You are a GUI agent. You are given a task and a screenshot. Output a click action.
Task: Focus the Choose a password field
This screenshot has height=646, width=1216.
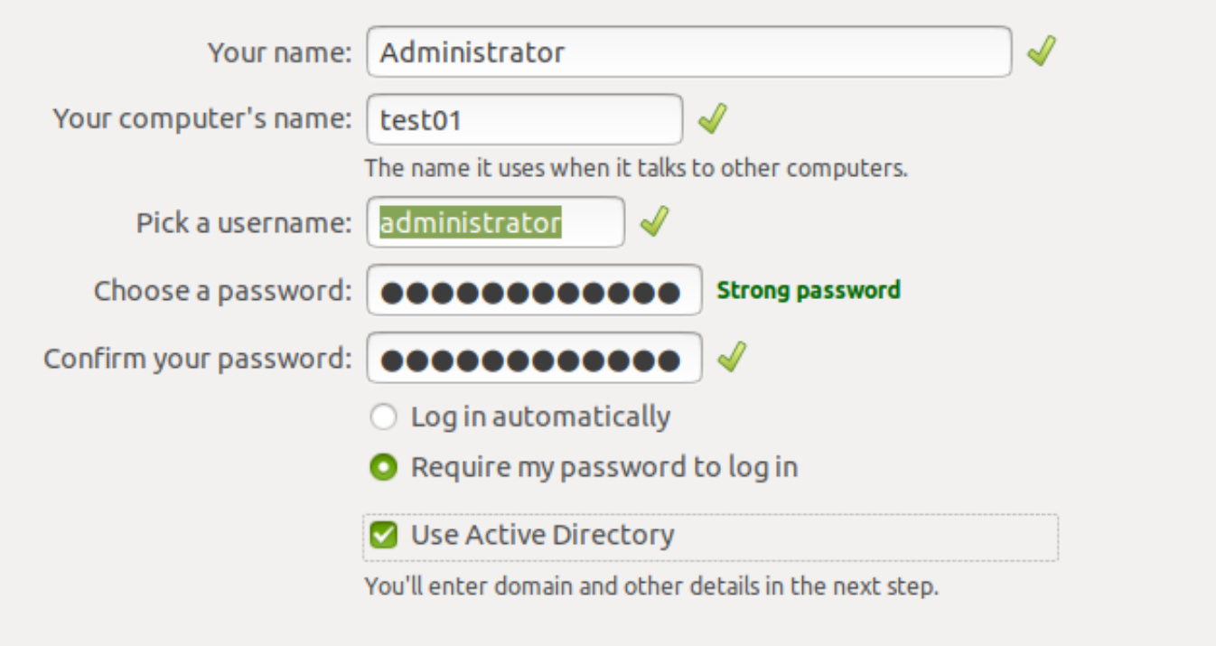pyautogui.click(x=533, y=290)
